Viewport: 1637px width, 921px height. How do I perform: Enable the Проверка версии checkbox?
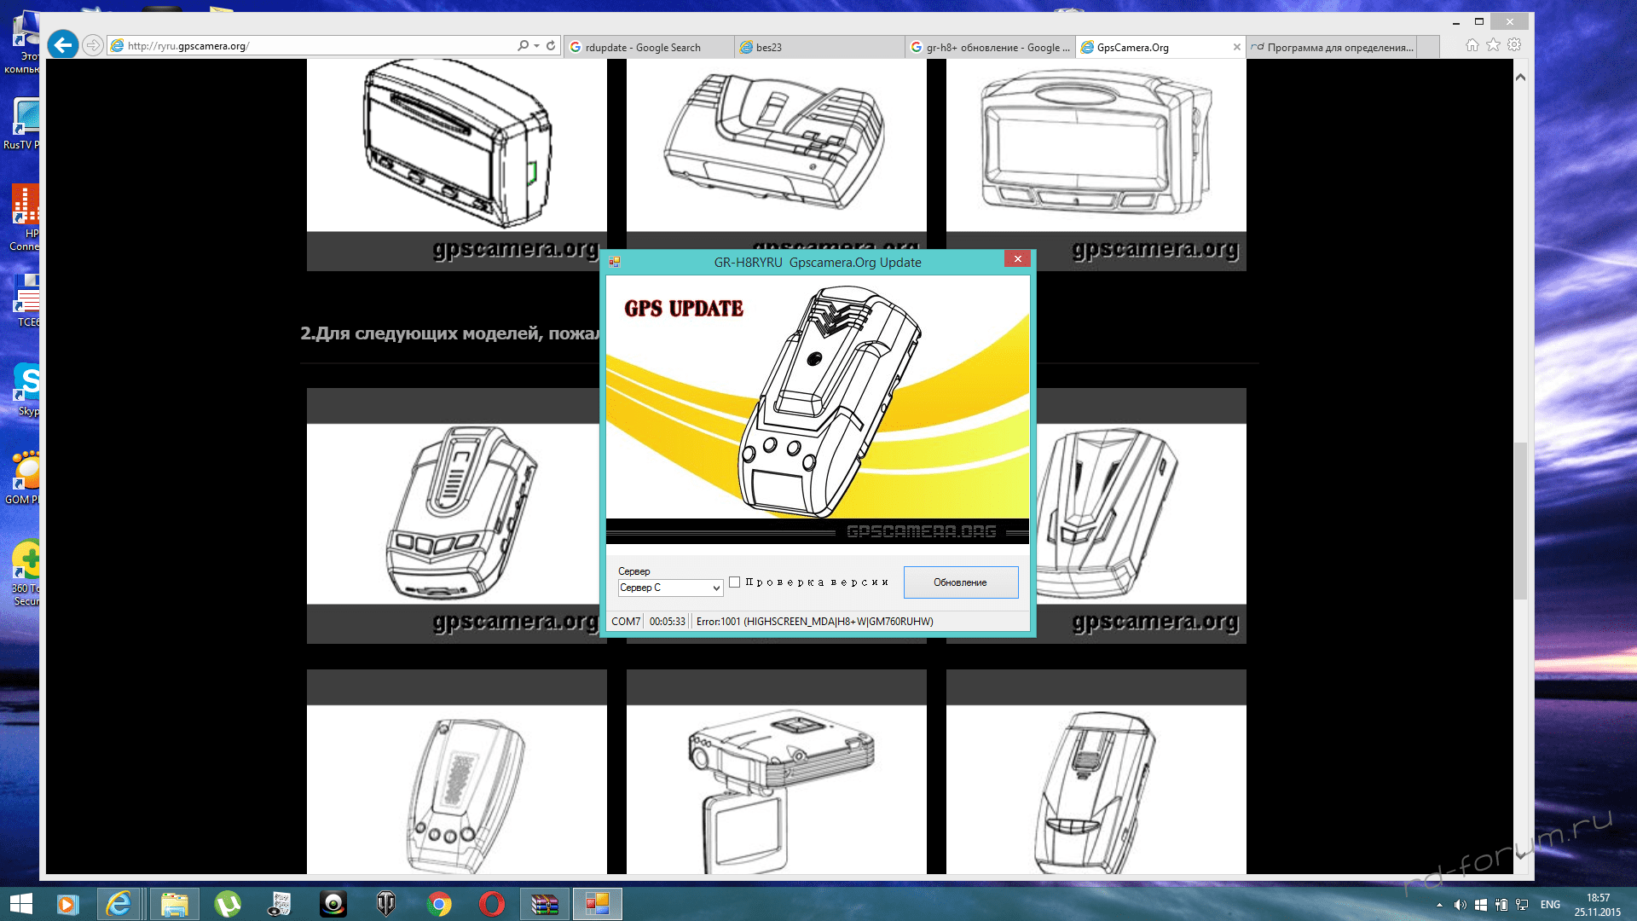pos(734,582)
